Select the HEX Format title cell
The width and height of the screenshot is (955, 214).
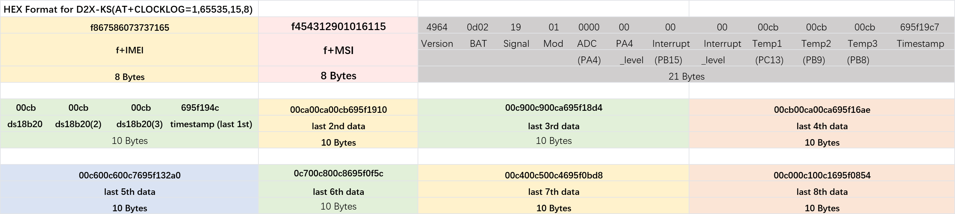(x=129, y=9)
